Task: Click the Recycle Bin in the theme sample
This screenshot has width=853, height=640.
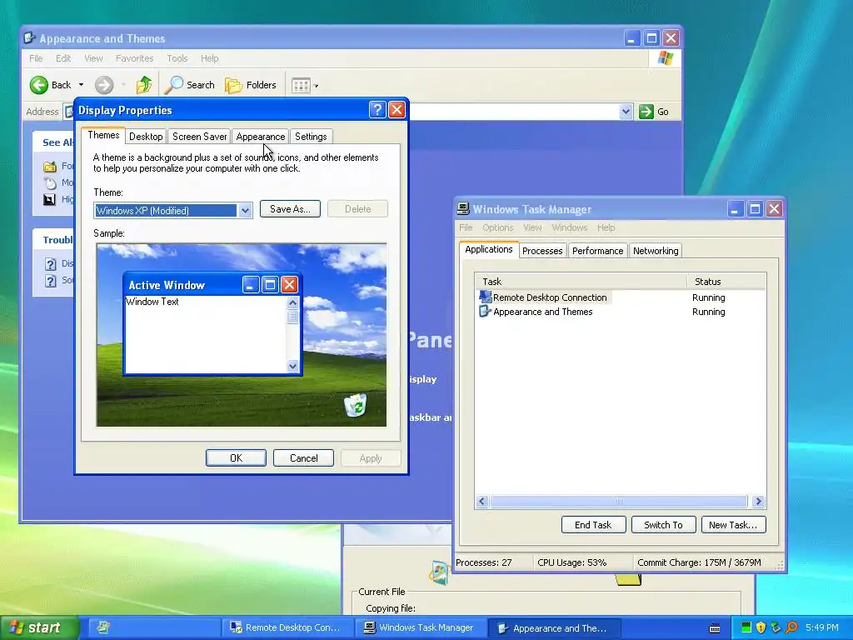Action: [355, 406]
